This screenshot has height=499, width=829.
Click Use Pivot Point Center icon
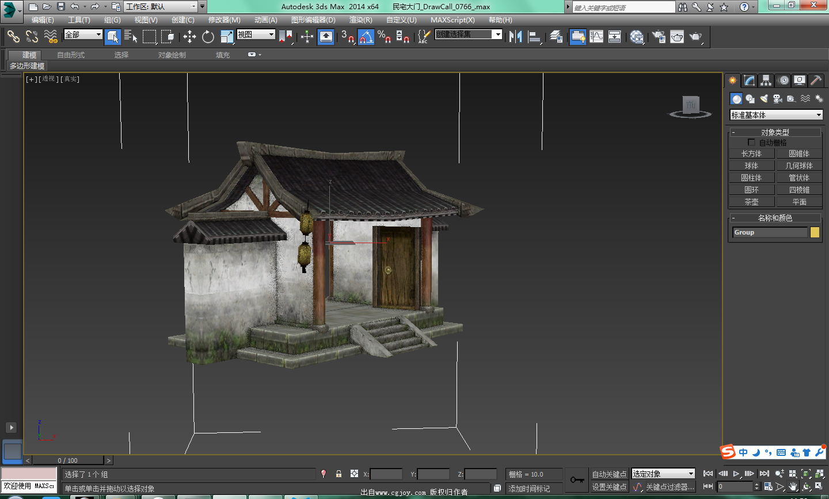tap(286, 37)
